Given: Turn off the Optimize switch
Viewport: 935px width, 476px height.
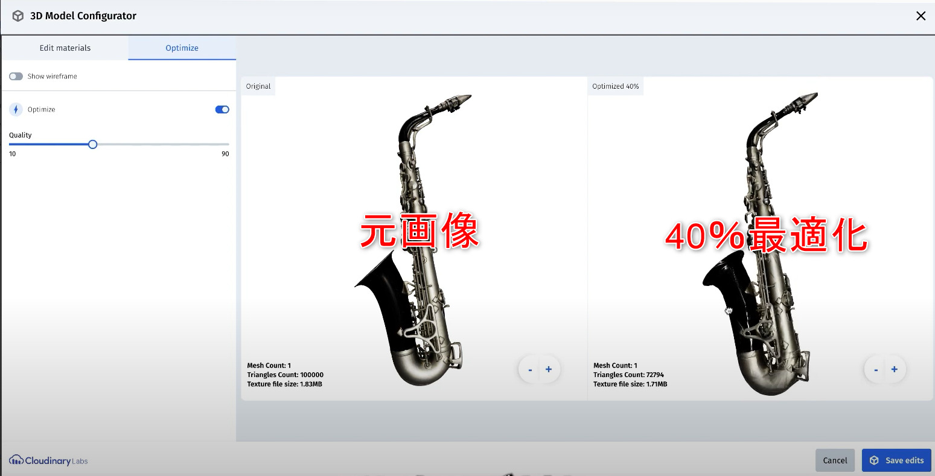Looking at the screenshot, I should (222, 109).
